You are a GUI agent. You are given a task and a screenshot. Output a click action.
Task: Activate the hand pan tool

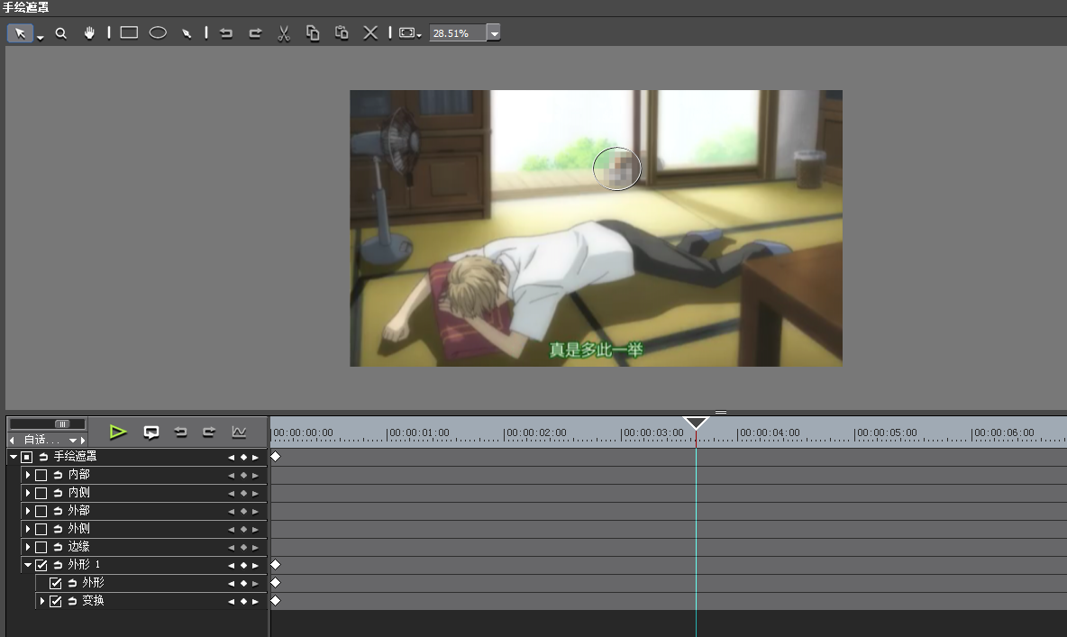click(89, 33)
